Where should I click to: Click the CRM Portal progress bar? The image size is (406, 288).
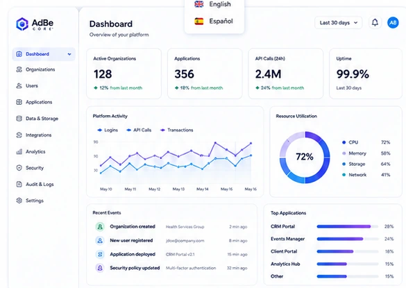348,226
